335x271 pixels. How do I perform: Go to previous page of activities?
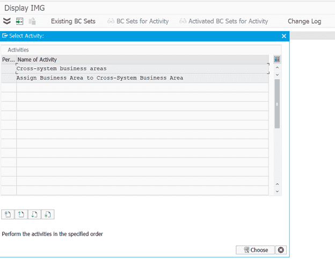click(21, 215)
